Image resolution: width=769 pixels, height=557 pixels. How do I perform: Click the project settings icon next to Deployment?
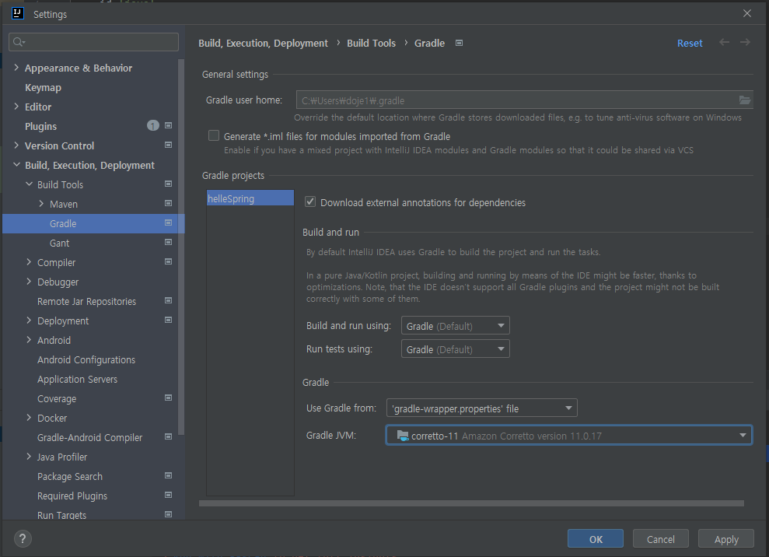[x=168, y=320]
